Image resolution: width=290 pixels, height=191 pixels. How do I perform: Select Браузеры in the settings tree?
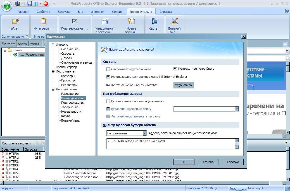pos(68,76)
